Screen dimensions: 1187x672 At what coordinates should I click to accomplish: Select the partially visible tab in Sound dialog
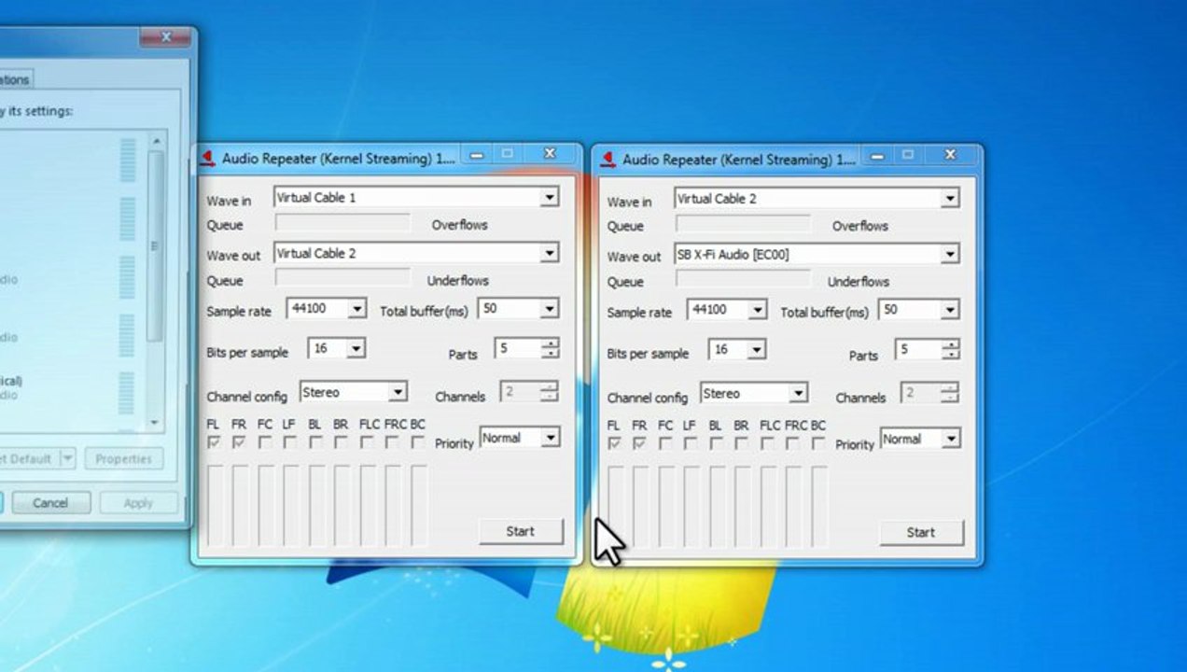[x=16, y=79]
